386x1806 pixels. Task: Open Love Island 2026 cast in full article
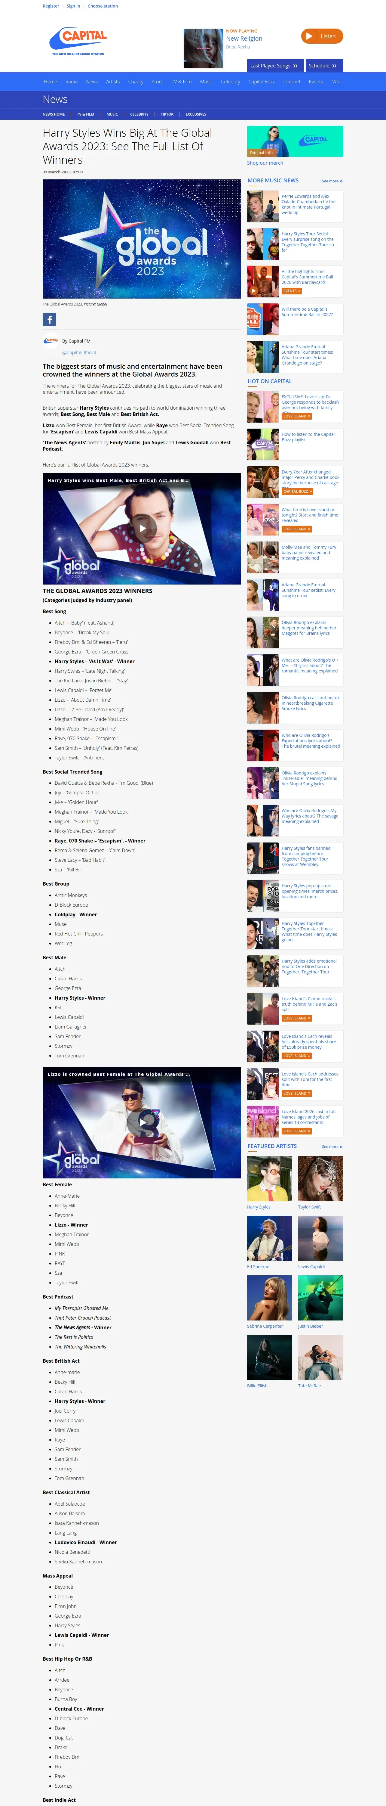point(309,1117)
